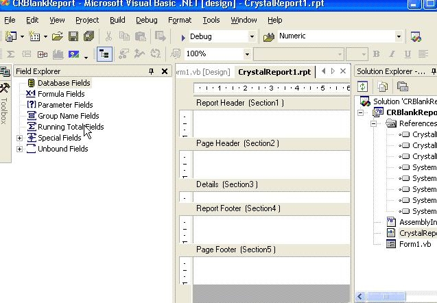The height and width of the screenshot is (303, 437).
Task: Select Form1.vb in Solution Explorer
Action: pos(414,244)
